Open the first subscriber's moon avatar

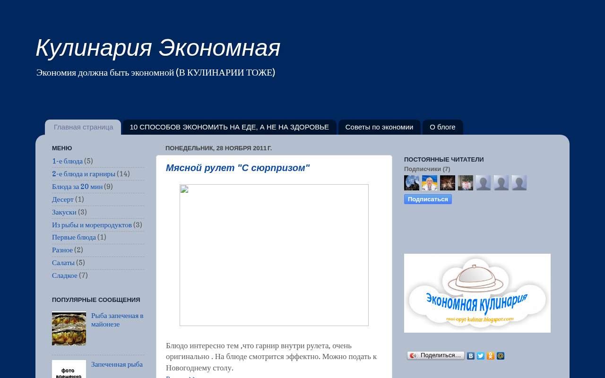(x=412, y=183)
